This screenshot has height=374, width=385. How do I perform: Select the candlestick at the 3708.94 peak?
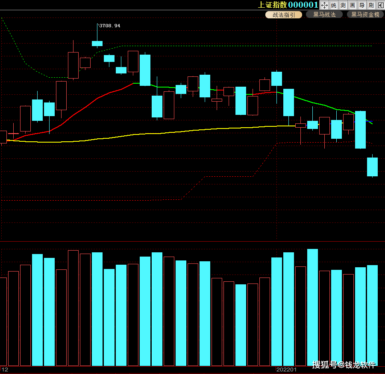[97, 44]
